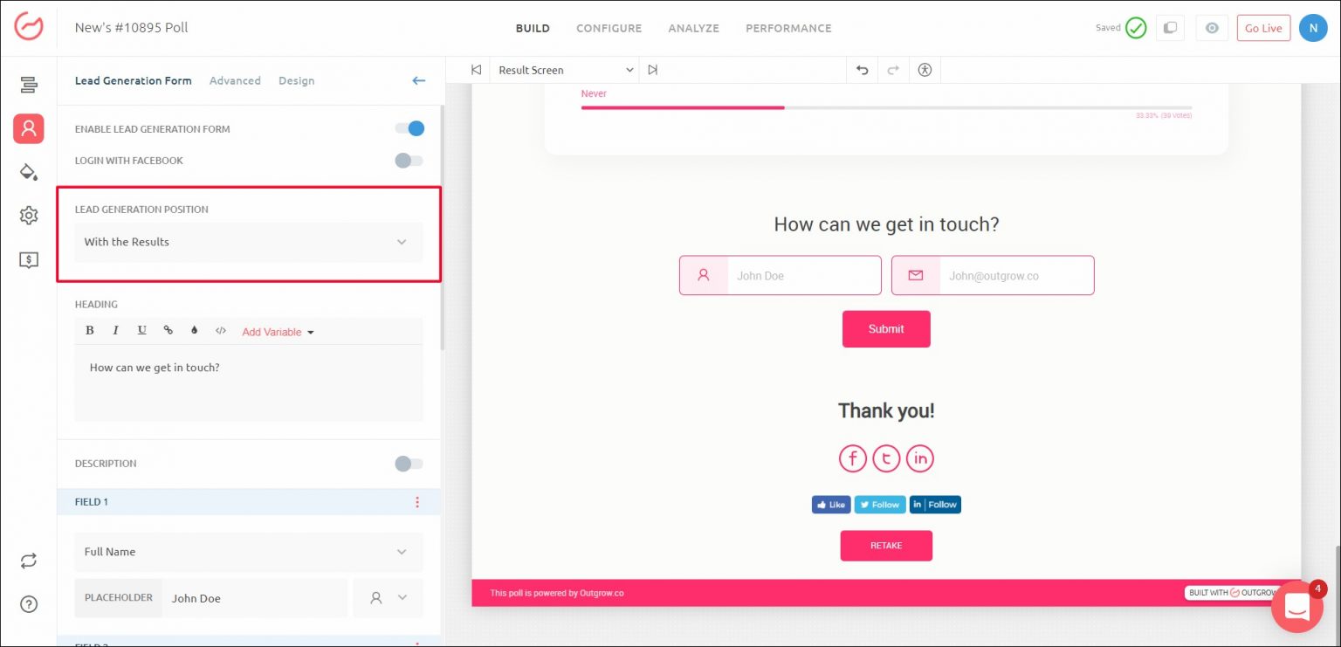Click the Go Live button

coord(1263,28)
